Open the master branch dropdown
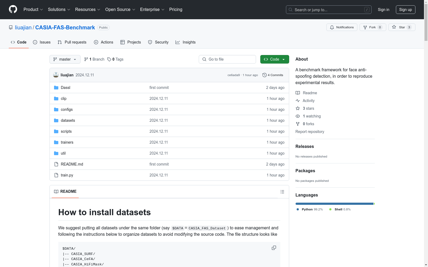This screenshot has height=267, width=428. tap(65, 59)
